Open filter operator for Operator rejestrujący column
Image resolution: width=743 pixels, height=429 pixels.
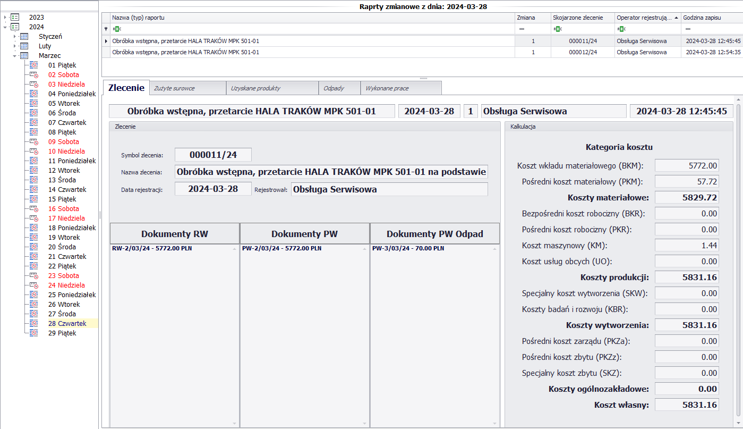click(x=622, y=29)
